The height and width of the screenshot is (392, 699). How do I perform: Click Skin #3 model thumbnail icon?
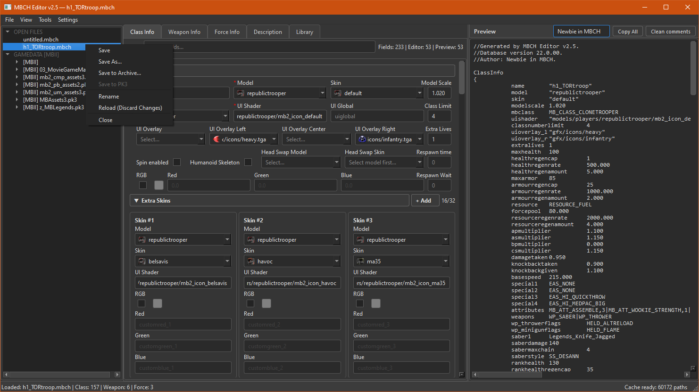pyautogui.click(x=360, y=240)
